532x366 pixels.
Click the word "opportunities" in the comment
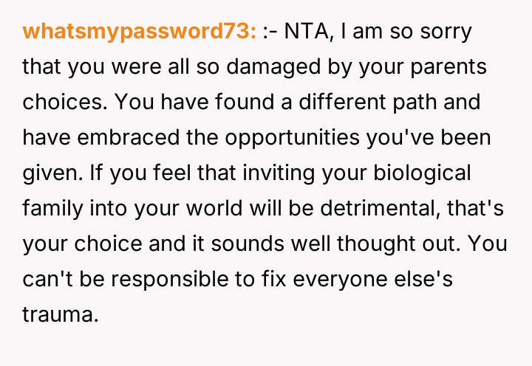tap(313, 137)
